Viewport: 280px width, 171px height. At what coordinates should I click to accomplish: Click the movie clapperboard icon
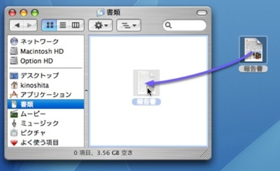click(x=14, y=114)
